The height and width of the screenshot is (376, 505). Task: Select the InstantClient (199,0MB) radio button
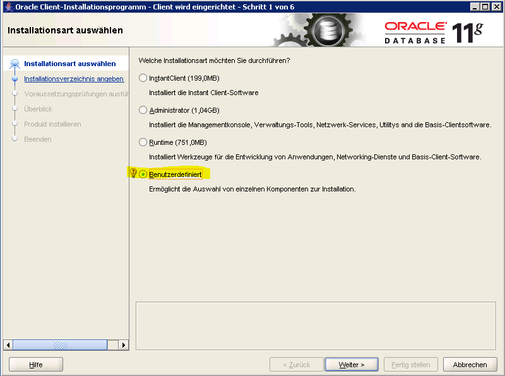[x=143, y=78]
